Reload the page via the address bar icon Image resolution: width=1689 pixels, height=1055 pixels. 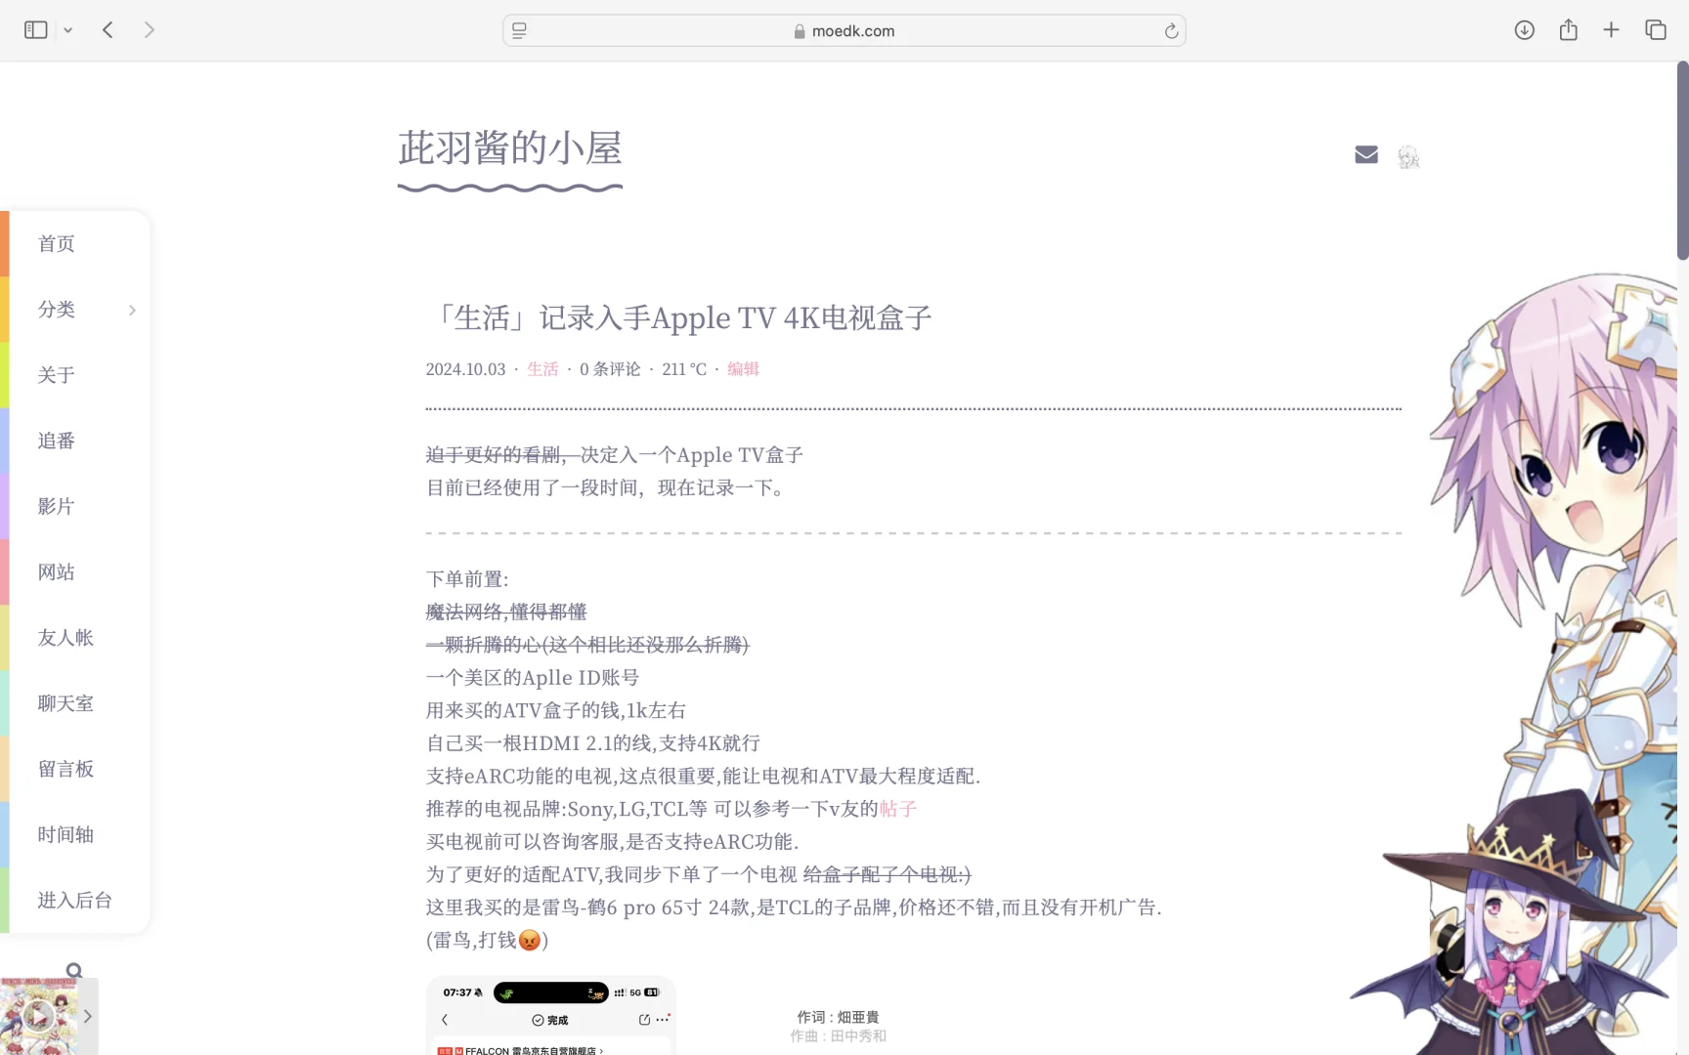(1170, 30)
